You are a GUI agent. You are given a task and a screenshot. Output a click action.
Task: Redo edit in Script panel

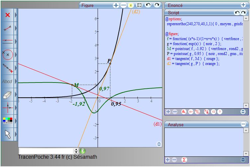243,13
